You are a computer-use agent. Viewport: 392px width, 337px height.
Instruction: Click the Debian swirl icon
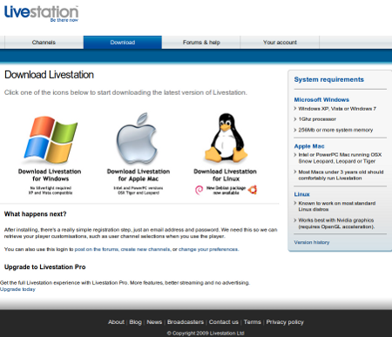click(199, 190)
